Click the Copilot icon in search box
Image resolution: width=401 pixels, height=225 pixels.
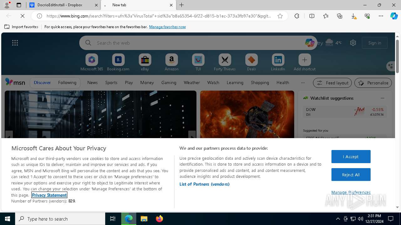310,43
